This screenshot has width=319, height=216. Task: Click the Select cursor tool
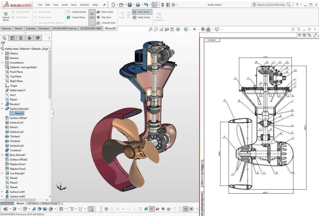154,4
